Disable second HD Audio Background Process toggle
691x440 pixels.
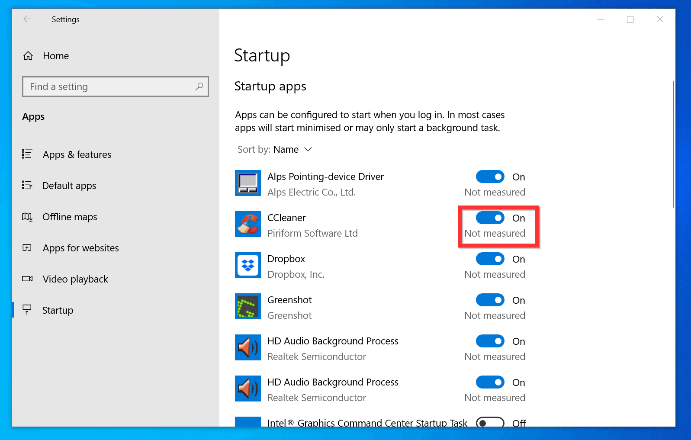click(x=490, y=382)
